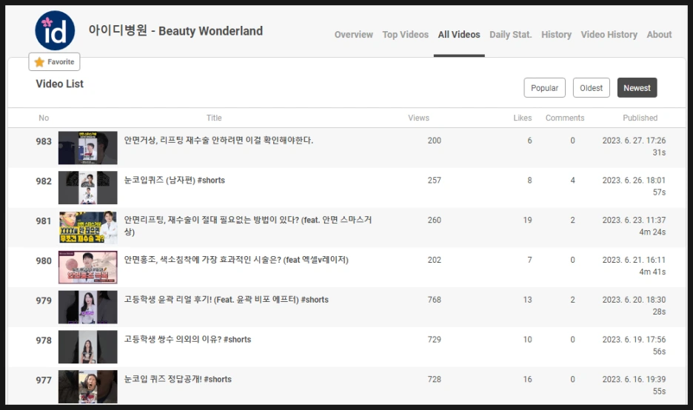Click likes count 19 in row 981
693x410 pixels.
tap(528, 220)
